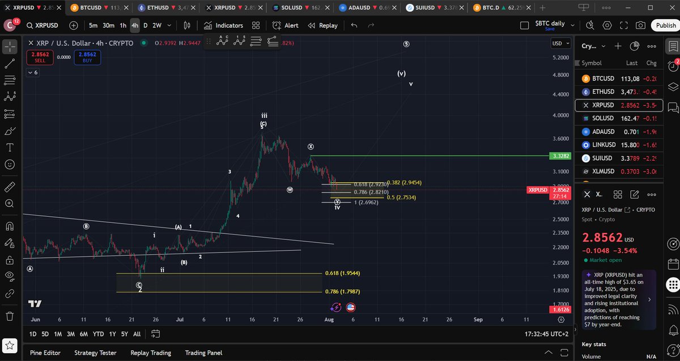Create an Alert
Viewport: 680px width, 361px height.
(x=286, y=25)
